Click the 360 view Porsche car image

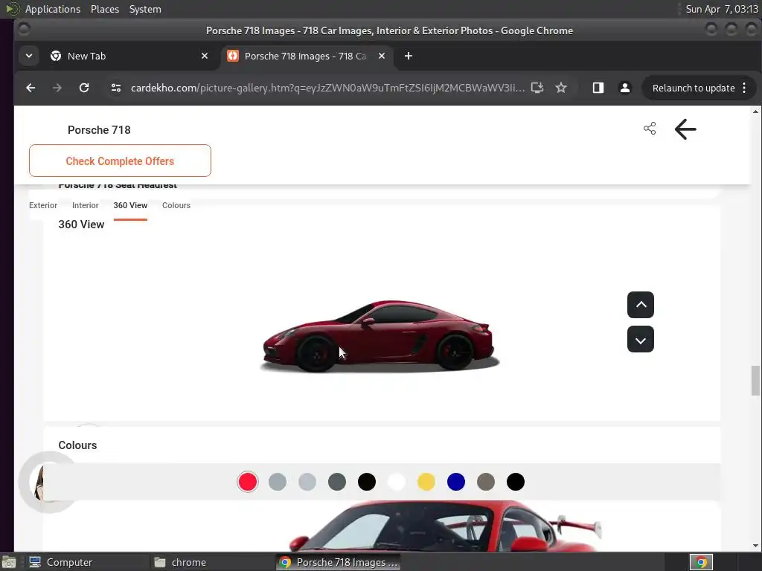click(x=380, y=336)
